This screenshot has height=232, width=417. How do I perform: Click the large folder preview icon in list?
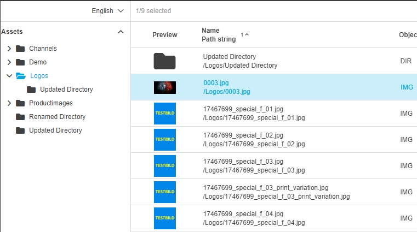[164, 61]
